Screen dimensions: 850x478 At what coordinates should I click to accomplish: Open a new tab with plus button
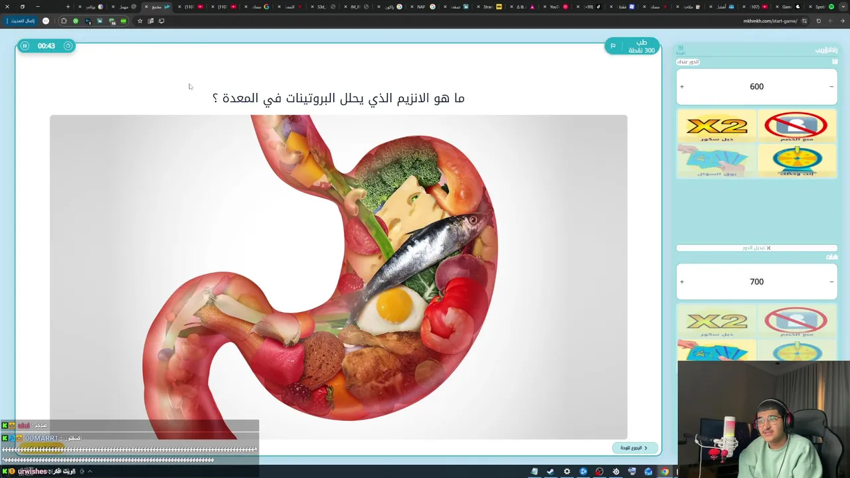click(x=68, y=7)
